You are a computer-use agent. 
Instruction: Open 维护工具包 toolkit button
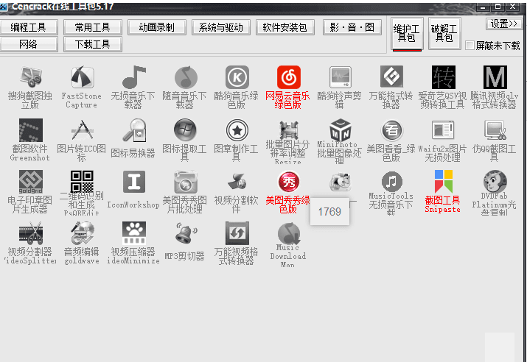407,34
